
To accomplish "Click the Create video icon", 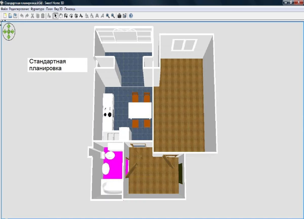I will (x=125, y=16).
